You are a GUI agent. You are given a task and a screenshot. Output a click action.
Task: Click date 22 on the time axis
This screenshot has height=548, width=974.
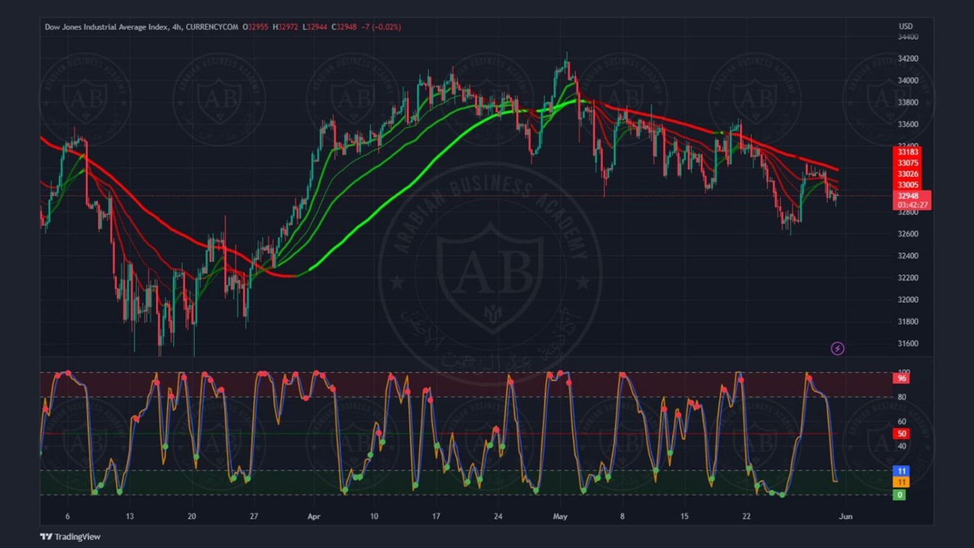coord(747,516)
